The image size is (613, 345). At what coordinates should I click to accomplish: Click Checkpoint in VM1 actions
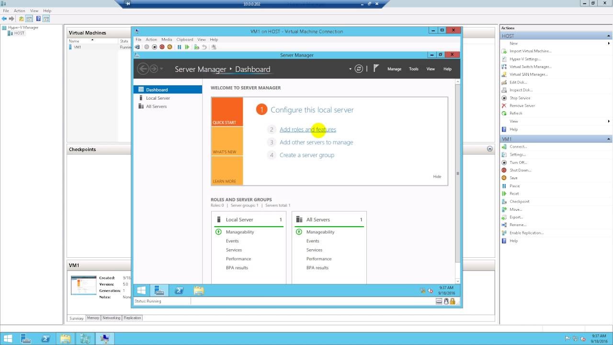point(519,202)
